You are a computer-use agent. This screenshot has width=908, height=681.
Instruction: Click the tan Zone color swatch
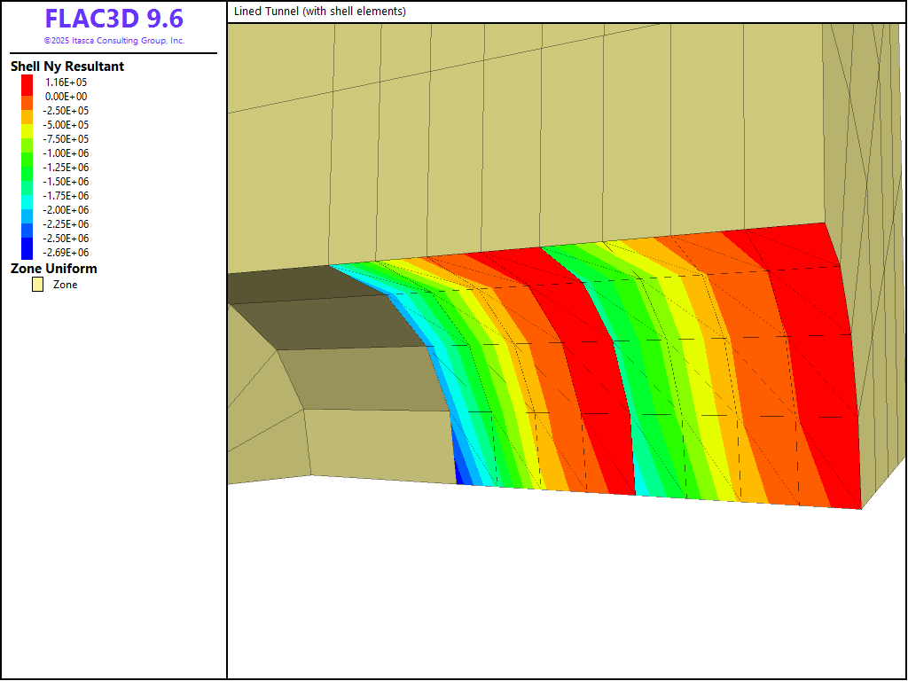coord(38,285)
